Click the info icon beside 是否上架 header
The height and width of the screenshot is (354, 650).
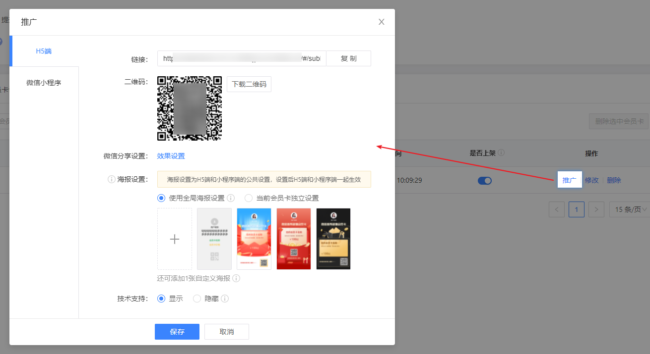point(501,153)
